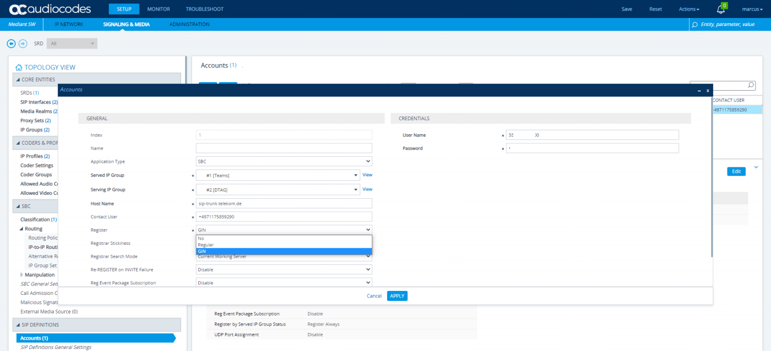The height and width of the screenshot is (351, 771).
Task: Click the Accounts arrow marker in the sidebar
Action: coord(175,338)
